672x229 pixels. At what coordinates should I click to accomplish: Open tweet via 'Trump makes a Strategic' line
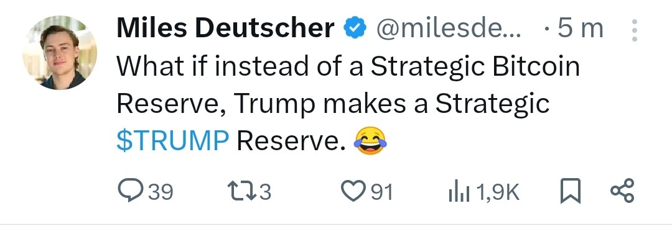[392, 104]
